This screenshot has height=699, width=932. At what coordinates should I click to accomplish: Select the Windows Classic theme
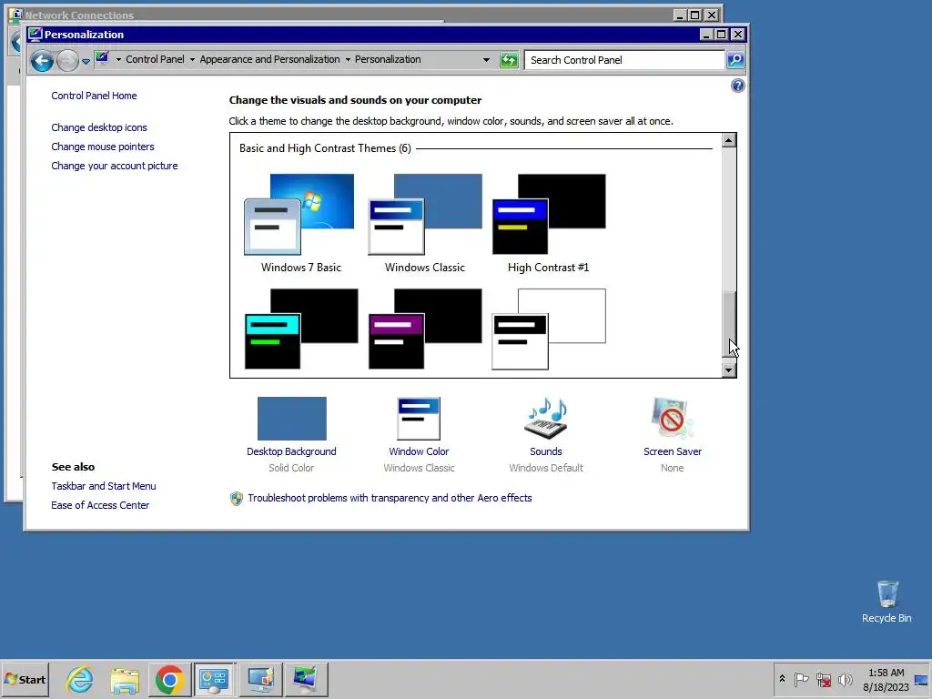pos(424,223)
